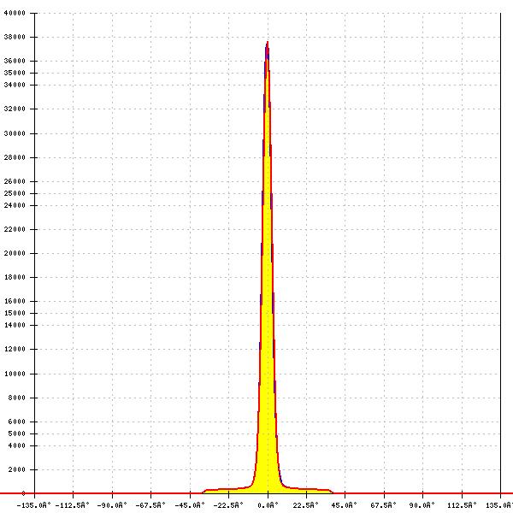Click the 10000 y-axis label
The width and height of the screenshot is (513, 513).
pos(15,374)
